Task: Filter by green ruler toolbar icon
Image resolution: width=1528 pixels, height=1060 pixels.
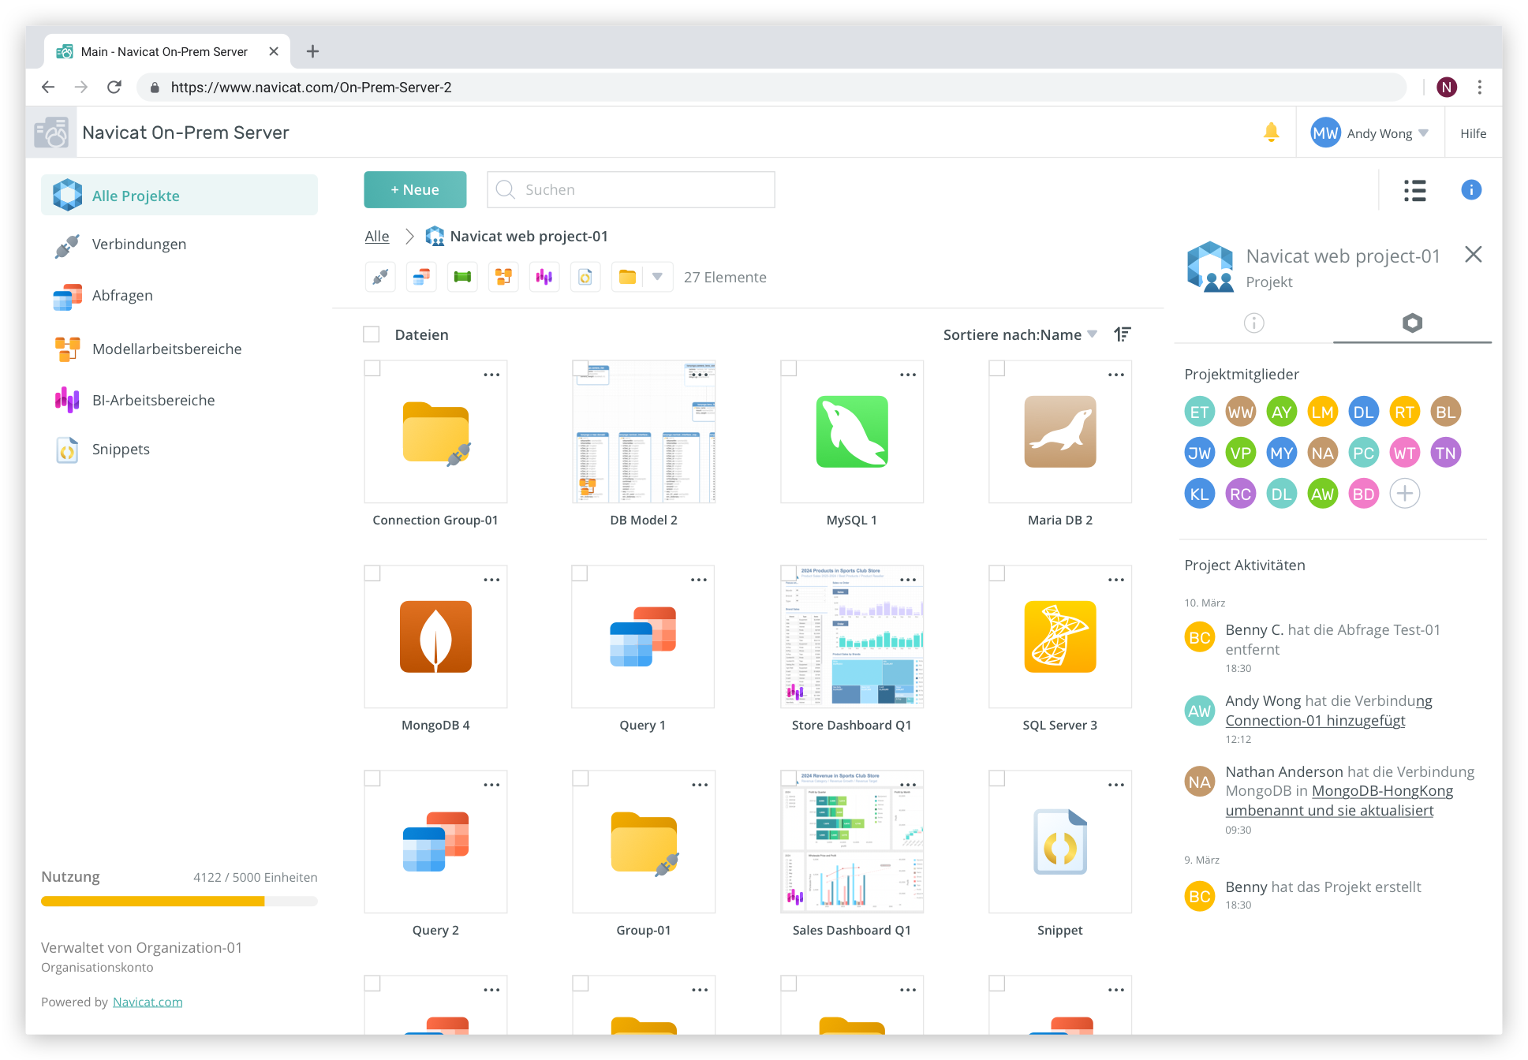Action: 462,277
